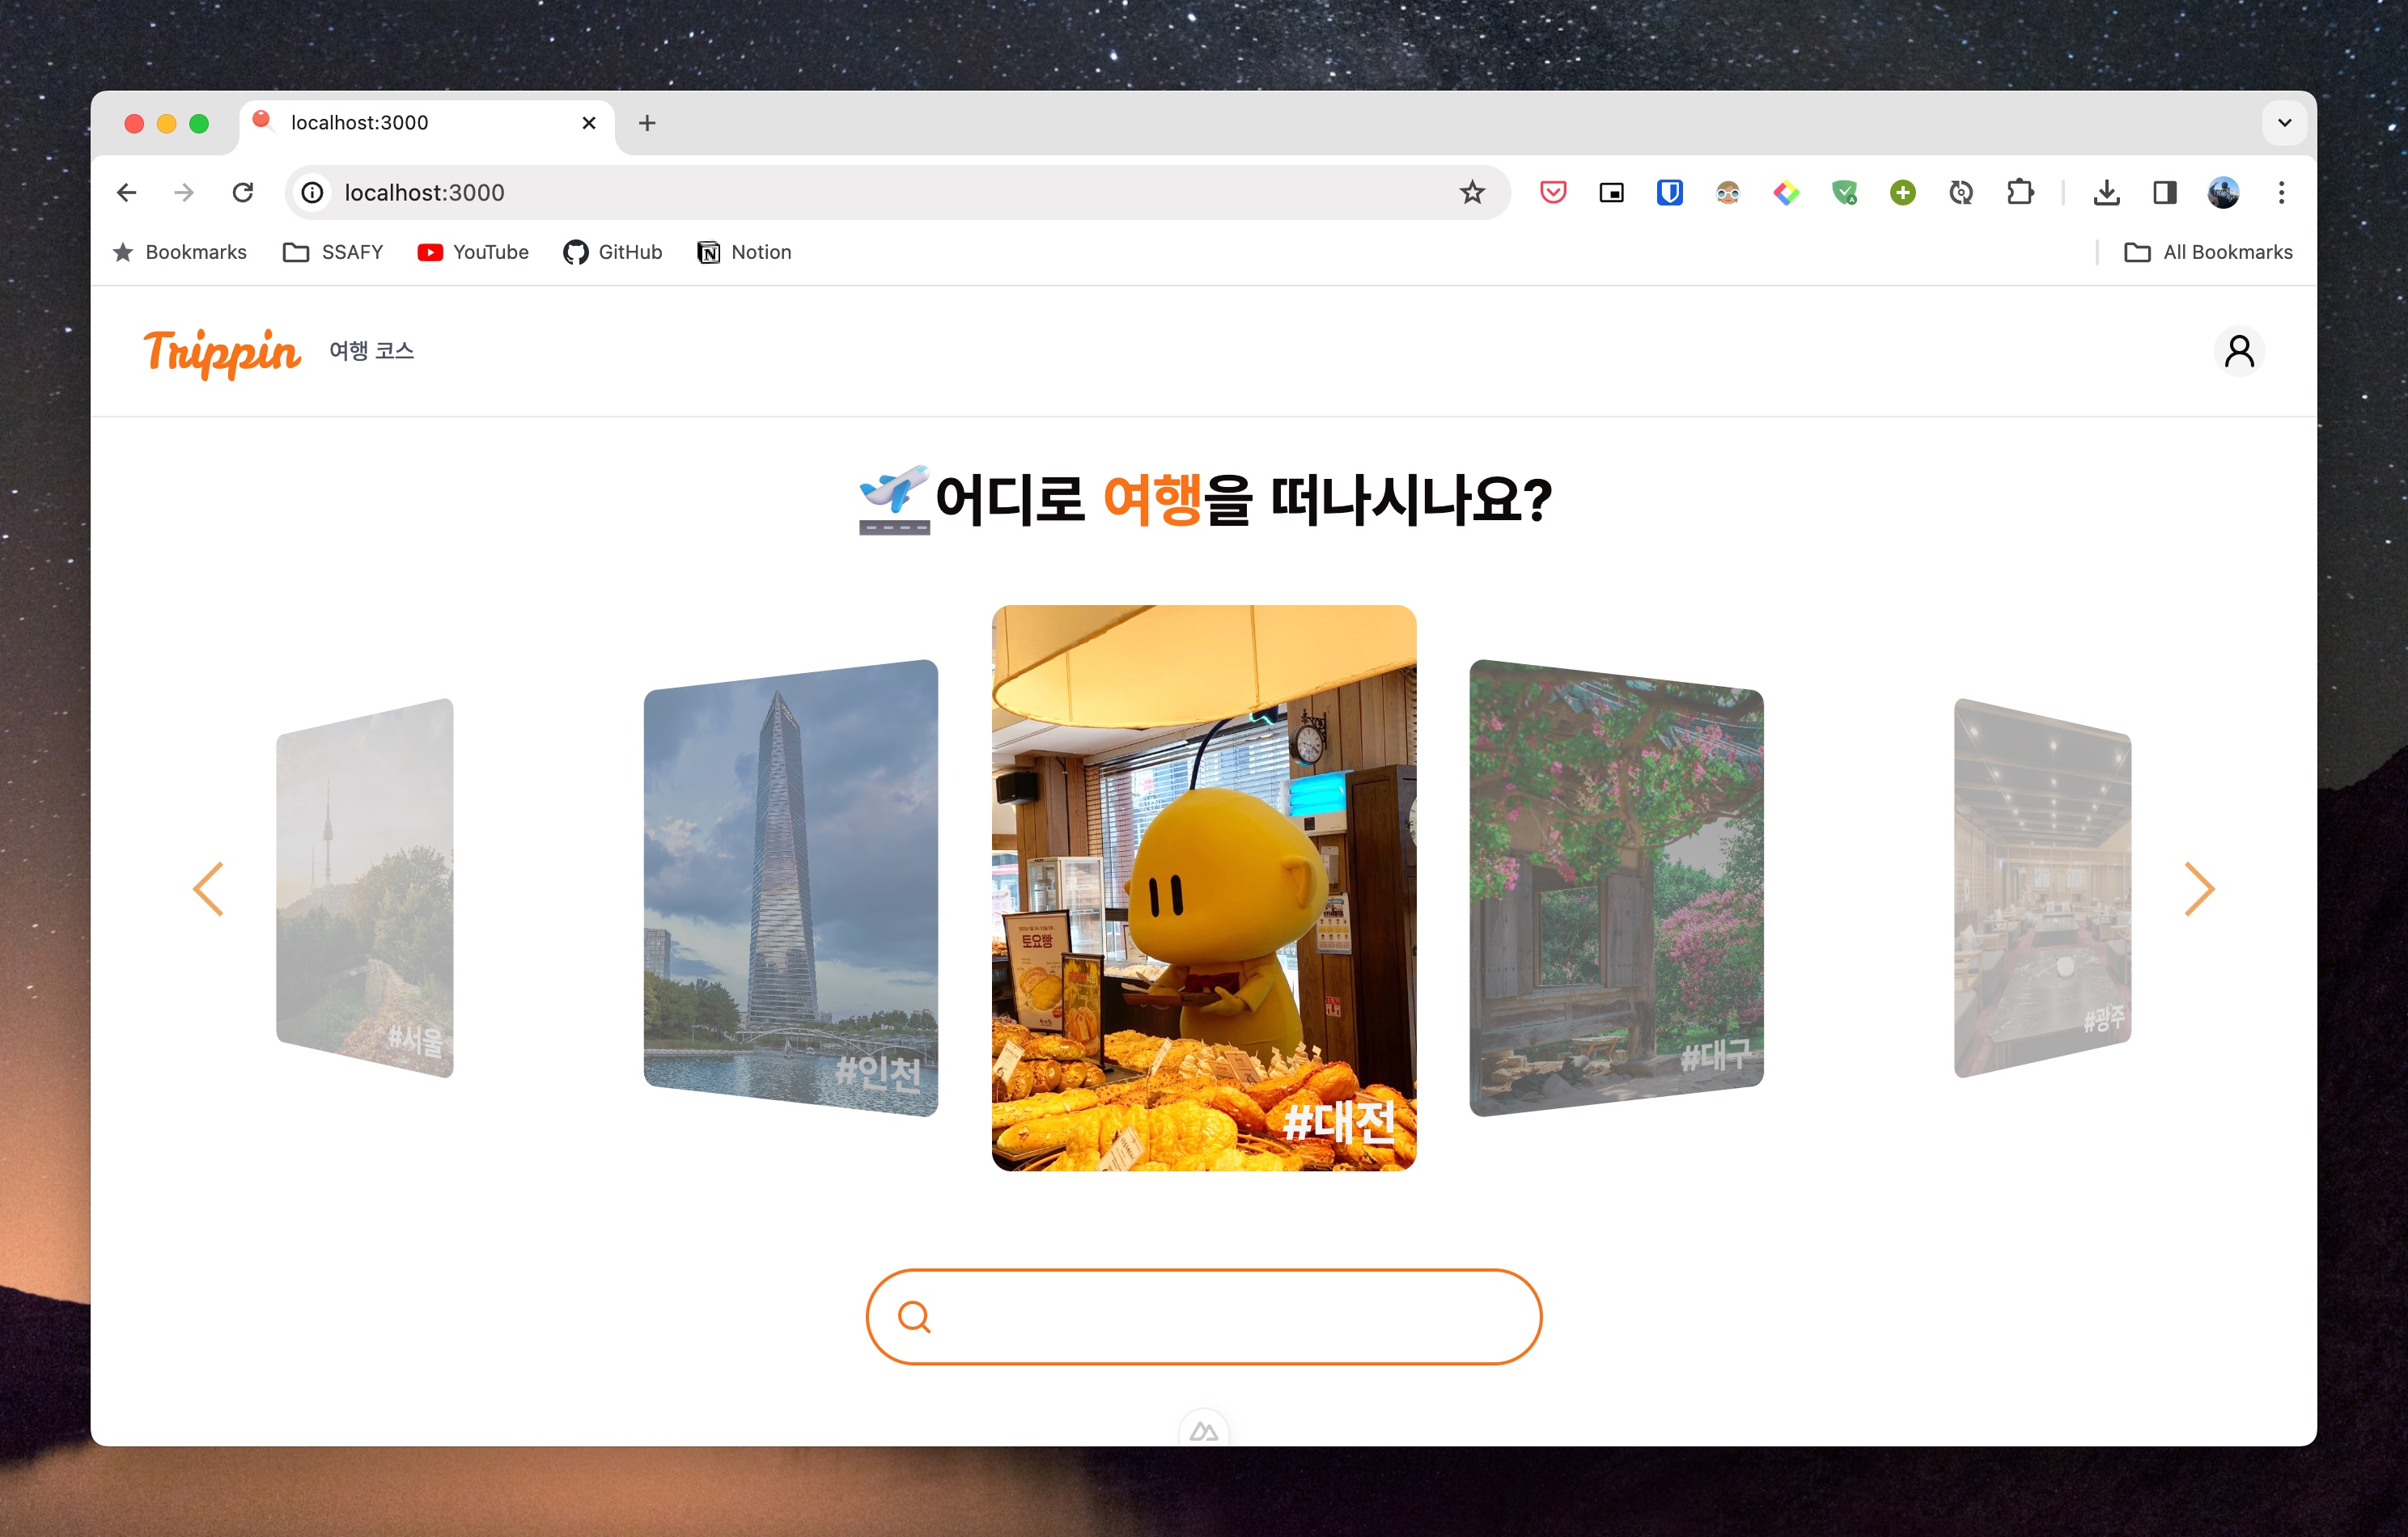The image size is (2408, 1537).
Task: Toggle picture-in-picture extension icon
Action: tap(1611, 192)
